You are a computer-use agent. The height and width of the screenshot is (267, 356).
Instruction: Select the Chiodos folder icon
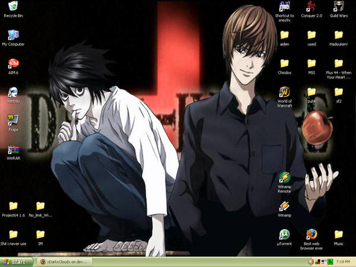pyautogui.click(x=284, y=63)
